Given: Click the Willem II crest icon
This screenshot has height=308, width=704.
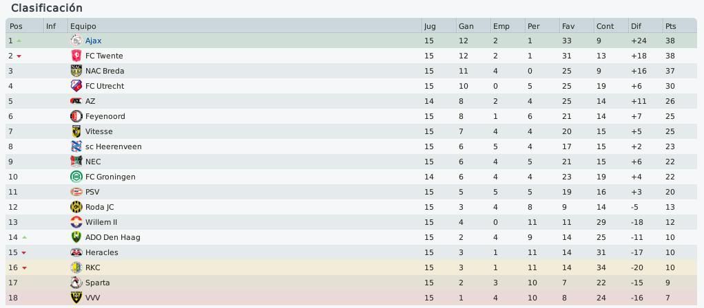Looking at the screenshot, I should click(76, 222).
